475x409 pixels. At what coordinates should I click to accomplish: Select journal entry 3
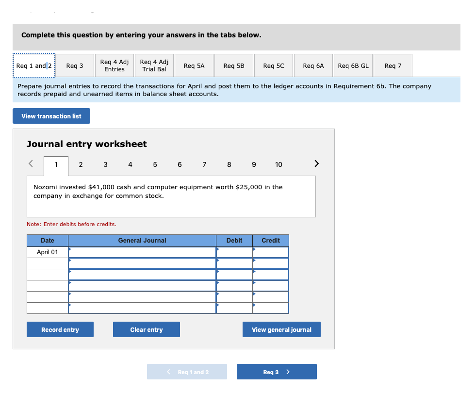point(105,164)
